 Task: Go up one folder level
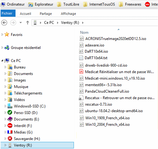coord(28,23)
